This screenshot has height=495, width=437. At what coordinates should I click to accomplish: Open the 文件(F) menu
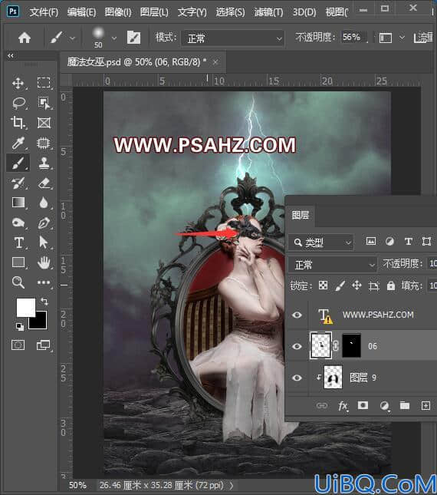pyautogui.click(x=44, y=12)
